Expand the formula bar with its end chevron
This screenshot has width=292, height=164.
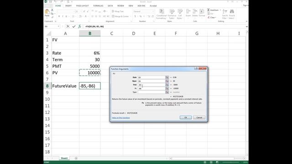(x=247, y=26)
